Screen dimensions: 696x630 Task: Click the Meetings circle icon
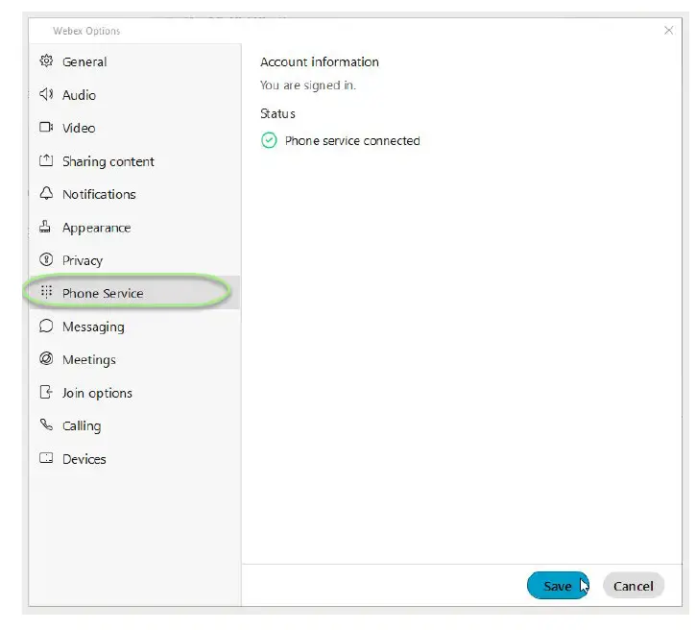(x=46, y=359)
